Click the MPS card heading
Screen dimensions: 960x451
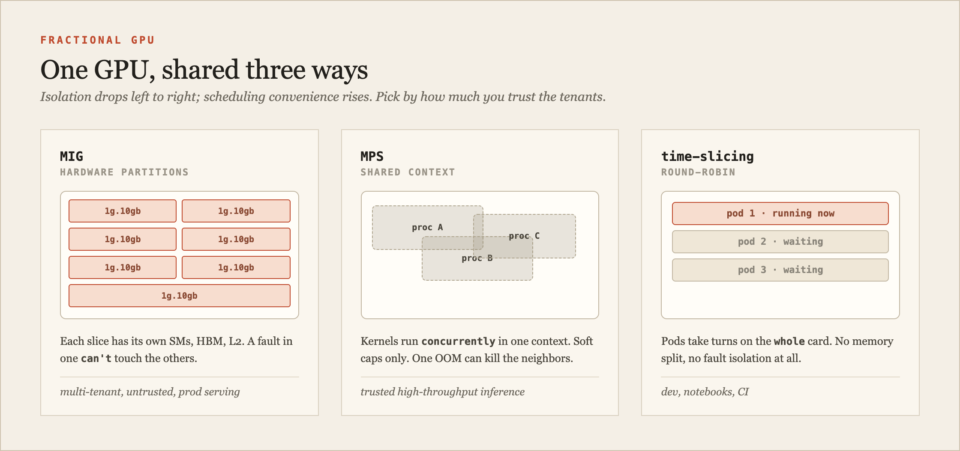[x=372, y=156]
